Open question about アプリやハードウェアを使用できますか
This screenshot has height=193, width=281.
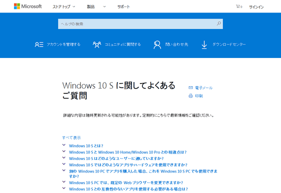[128, 165]
